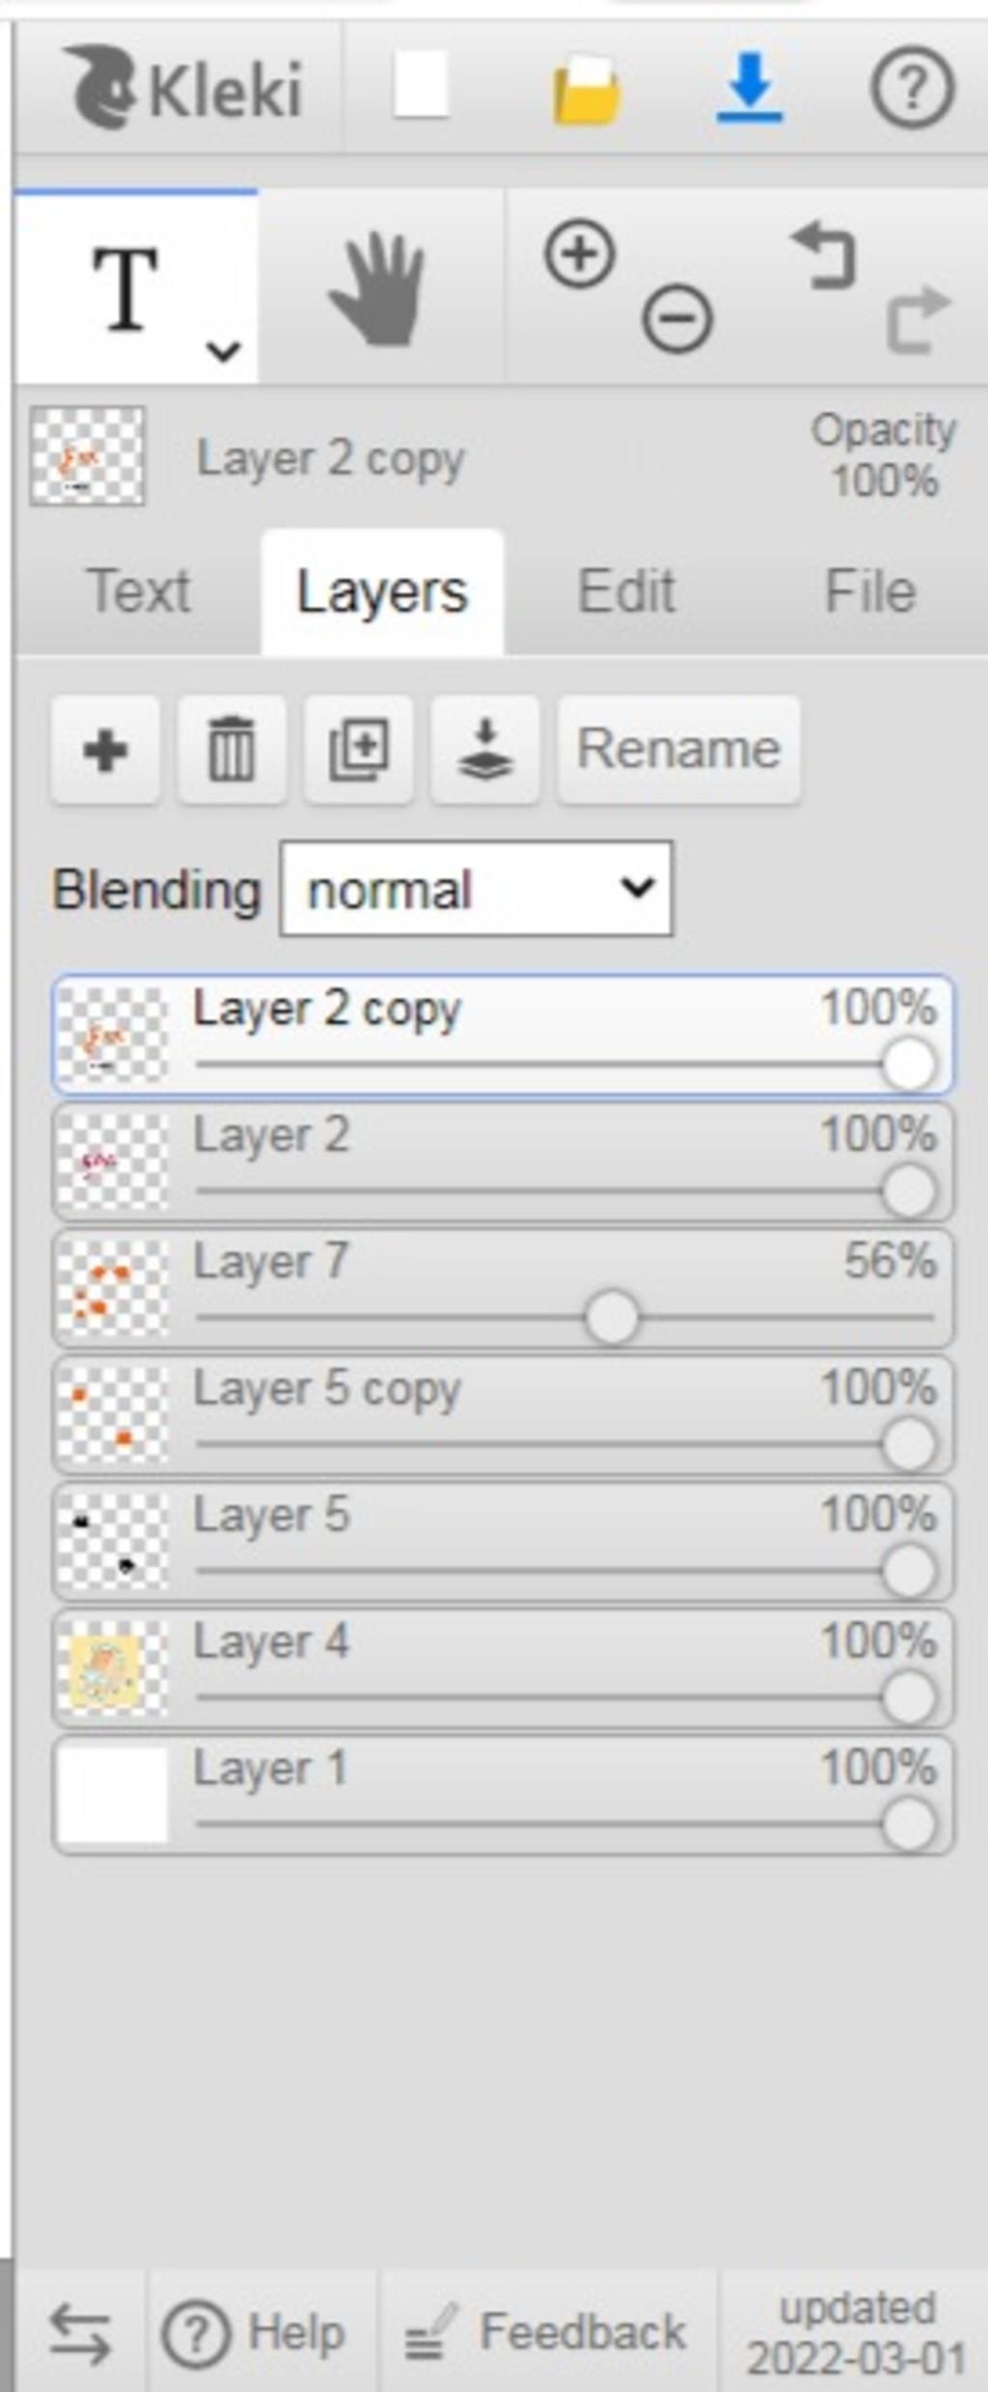Switch to the Edit tab
Image resolution: width=988 pixels, height=2392 pixels.
coord(625,591)
